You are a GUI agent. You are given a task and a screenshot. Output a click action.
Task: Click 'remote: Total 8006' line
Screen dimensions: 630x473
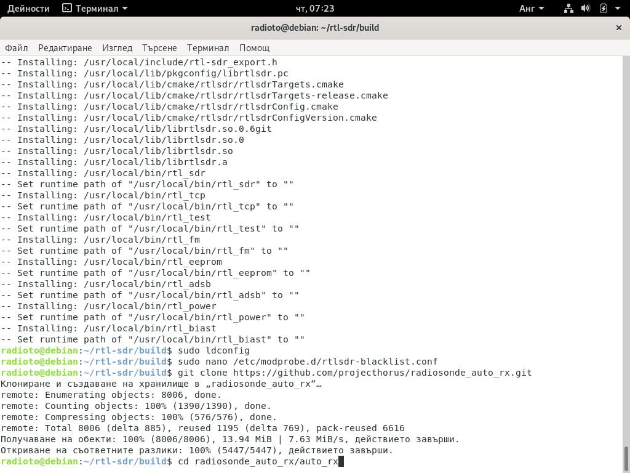click(x=202, y=429)
